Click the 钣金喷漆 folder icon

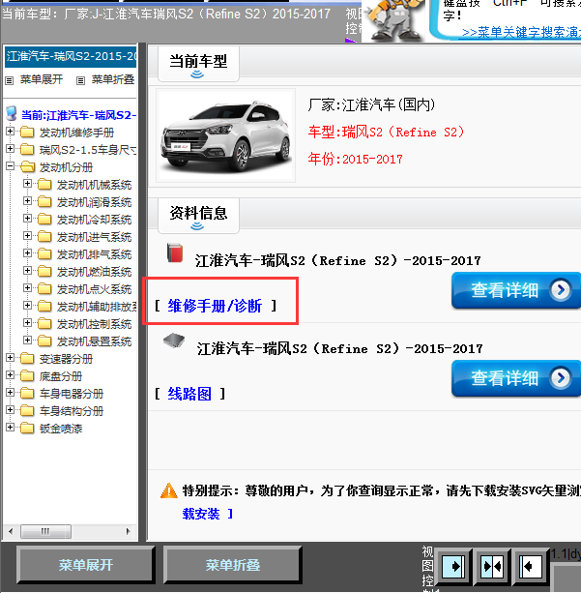pos(27,428)
